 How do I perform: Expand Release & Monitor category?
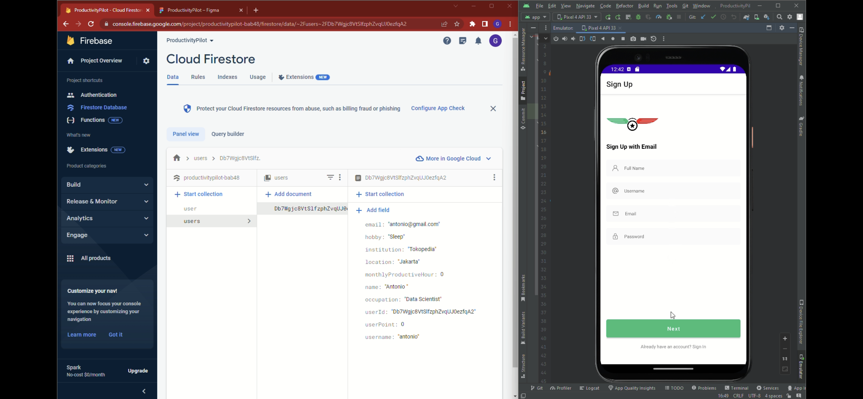pos(107,202)
